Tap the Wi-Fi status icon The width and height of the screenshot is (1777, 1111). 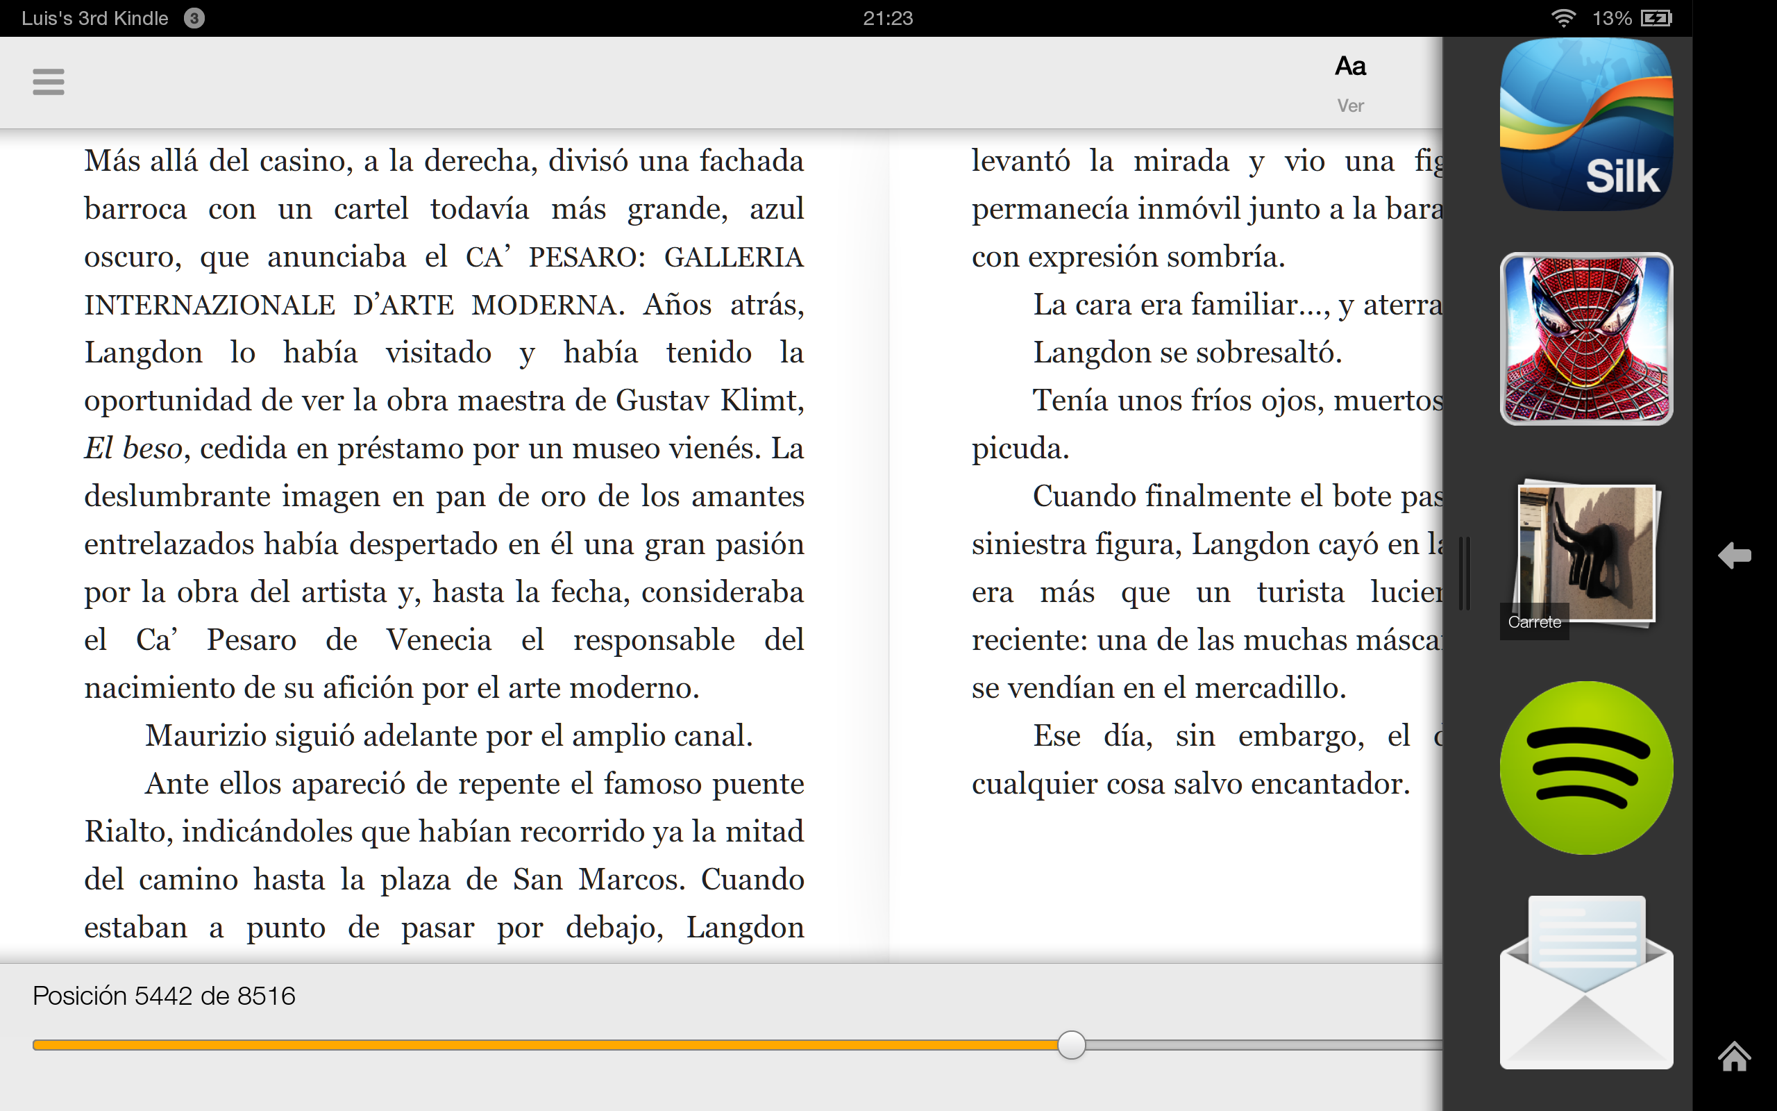[x=1563, y=18]
